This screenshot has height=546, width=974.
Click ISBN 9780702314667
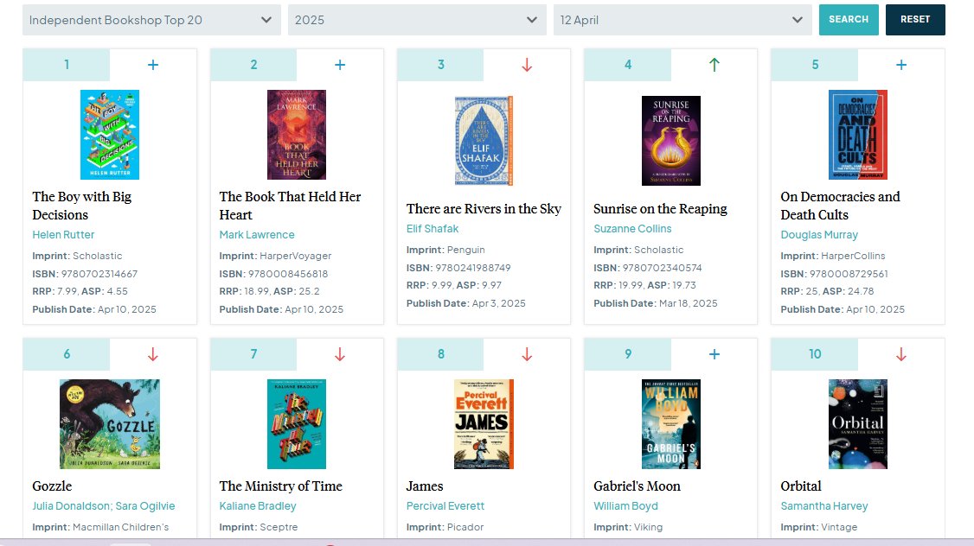tap(85, 274)
